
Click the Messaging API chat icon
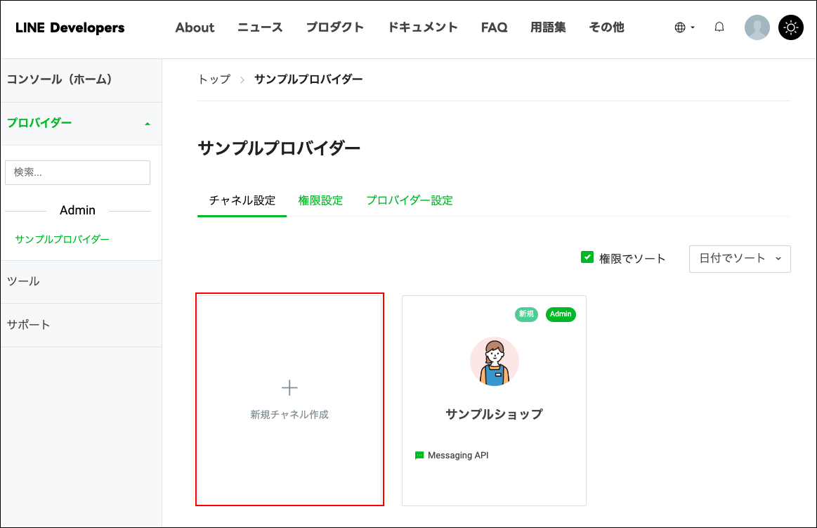point(419,456)
